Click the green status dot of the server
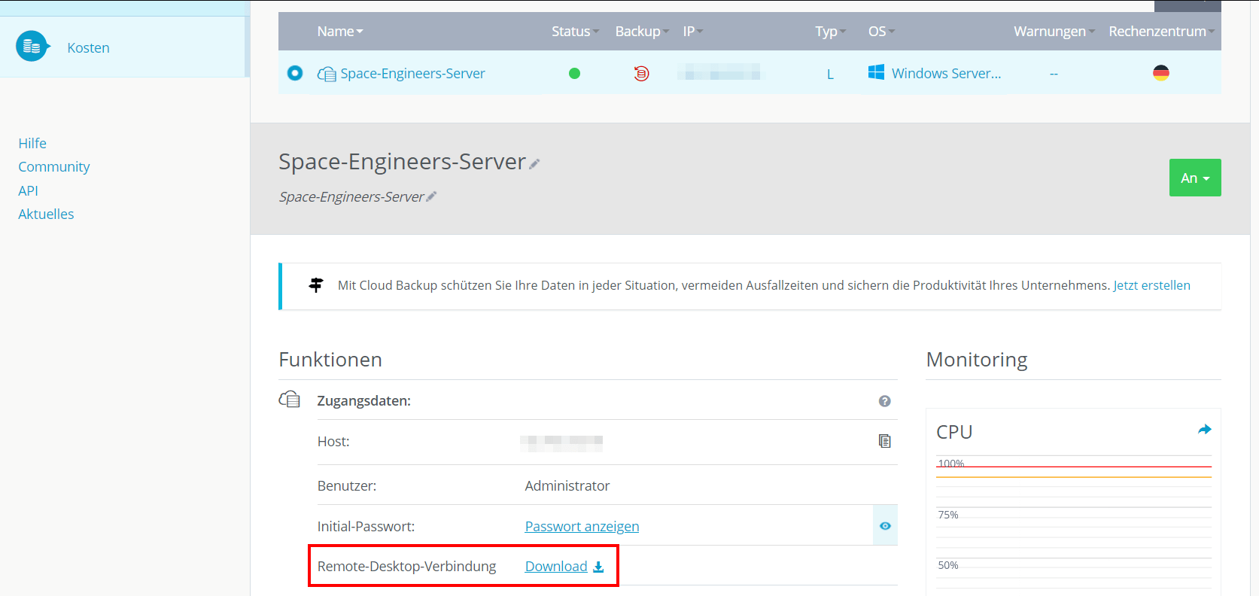 pos(574,74)
